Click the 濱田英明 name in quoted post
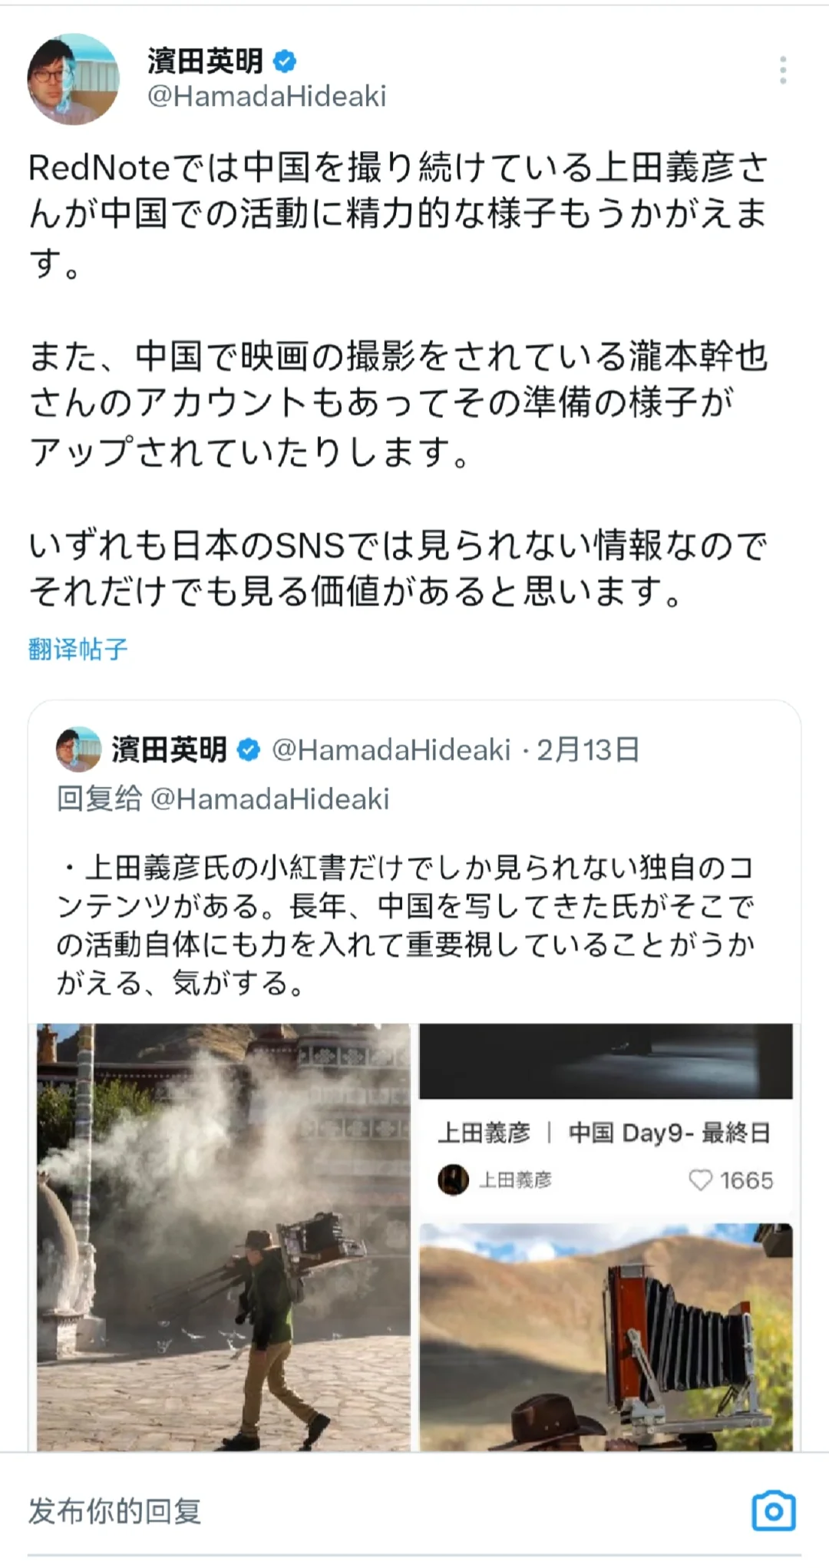This screenshot has width=829, height=1568. tap(169, 749)
